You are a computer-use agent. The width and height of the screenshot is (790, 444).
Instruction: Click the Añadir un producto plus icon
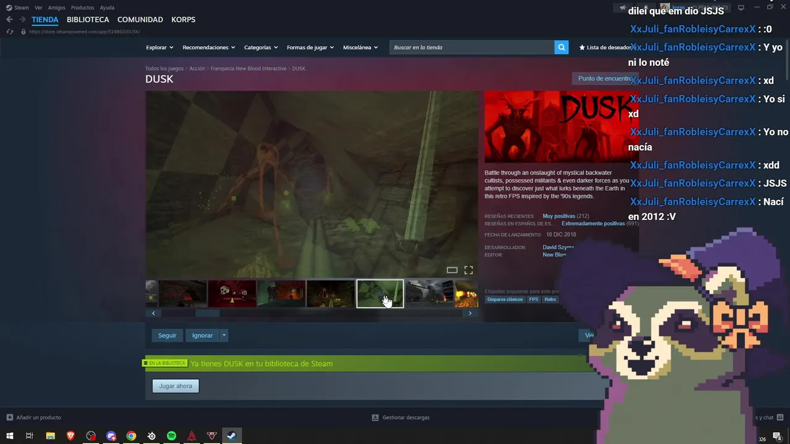(x=10, y=417)
